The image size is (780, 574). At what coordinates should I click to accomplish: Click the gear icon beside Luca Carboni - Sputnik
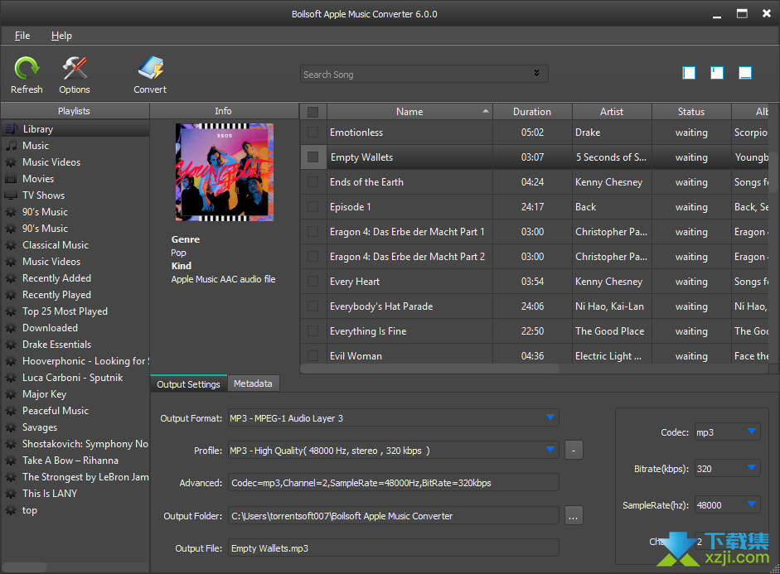[x=11, y=378]
